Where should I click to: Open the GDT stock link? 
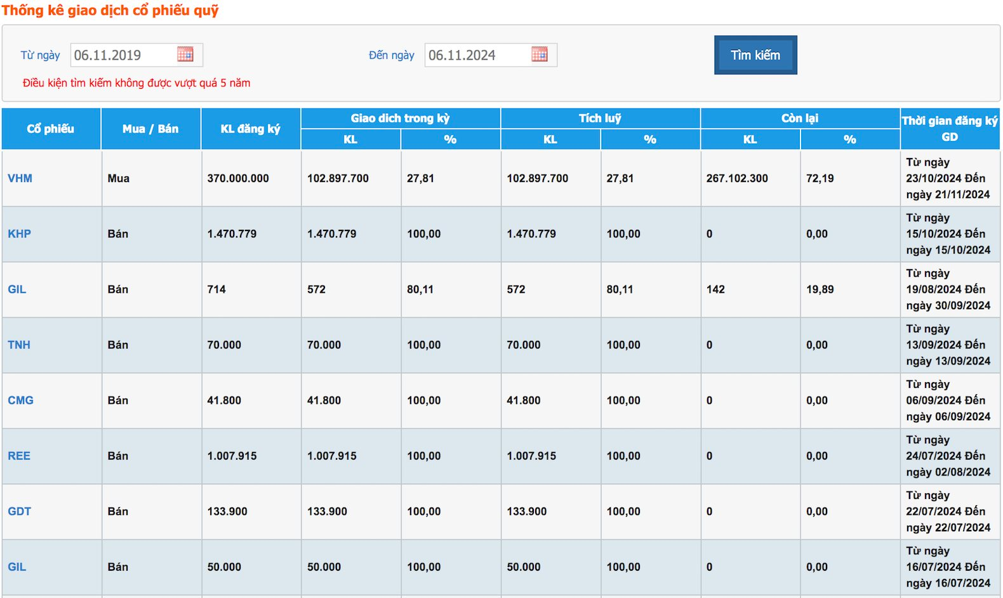[19, 512]
